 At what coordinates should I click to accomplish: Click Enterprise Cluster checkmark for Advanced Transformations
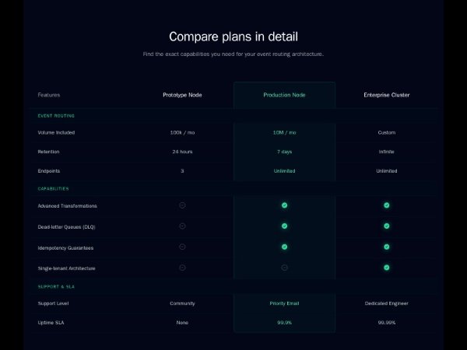tap(386, 205)
